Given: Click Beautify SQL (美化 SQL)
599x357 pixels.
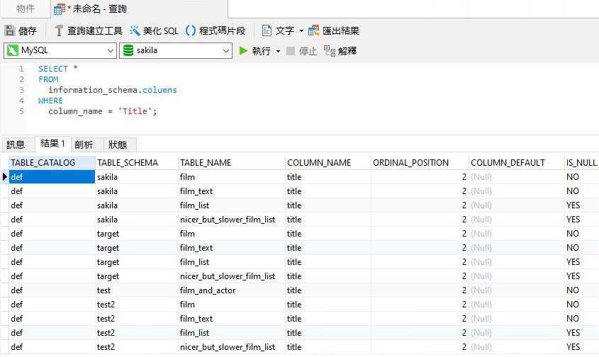Looking at the screenshot, I should click(x=154, y=30).
